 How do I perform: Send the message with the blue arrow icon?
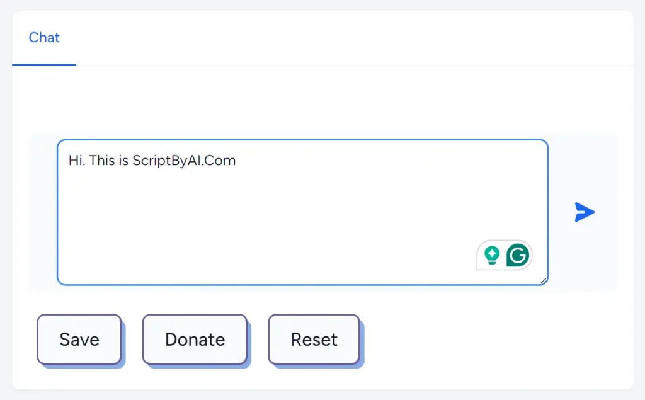click(x=585, y=212)
